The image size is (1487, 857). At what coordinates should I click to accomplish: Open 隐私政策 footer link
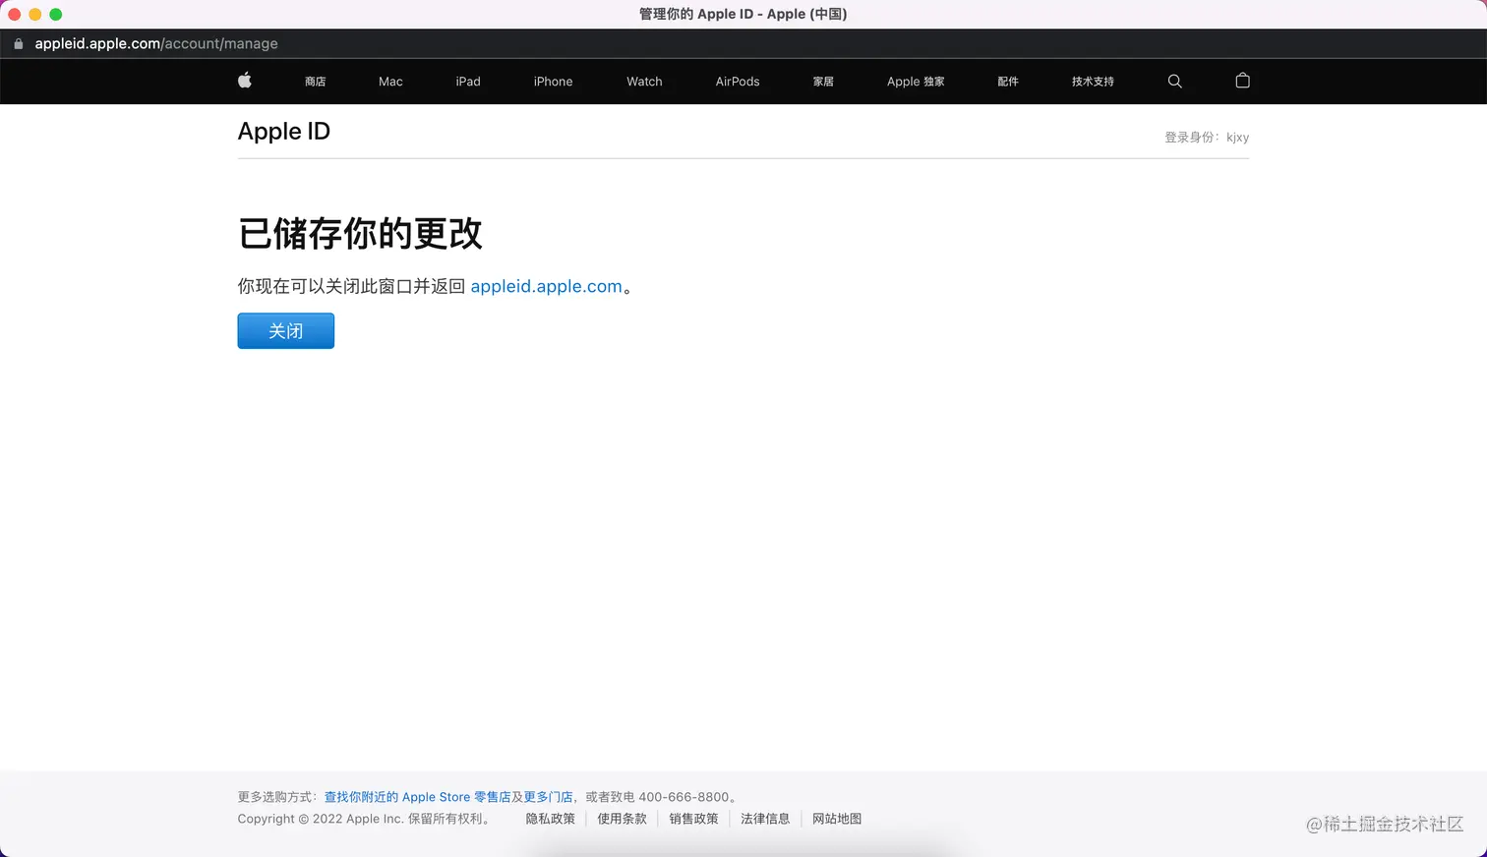coord(550,819)
